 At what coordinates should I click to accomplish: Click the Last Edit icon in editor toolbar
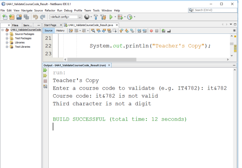(x=71, y=31)
